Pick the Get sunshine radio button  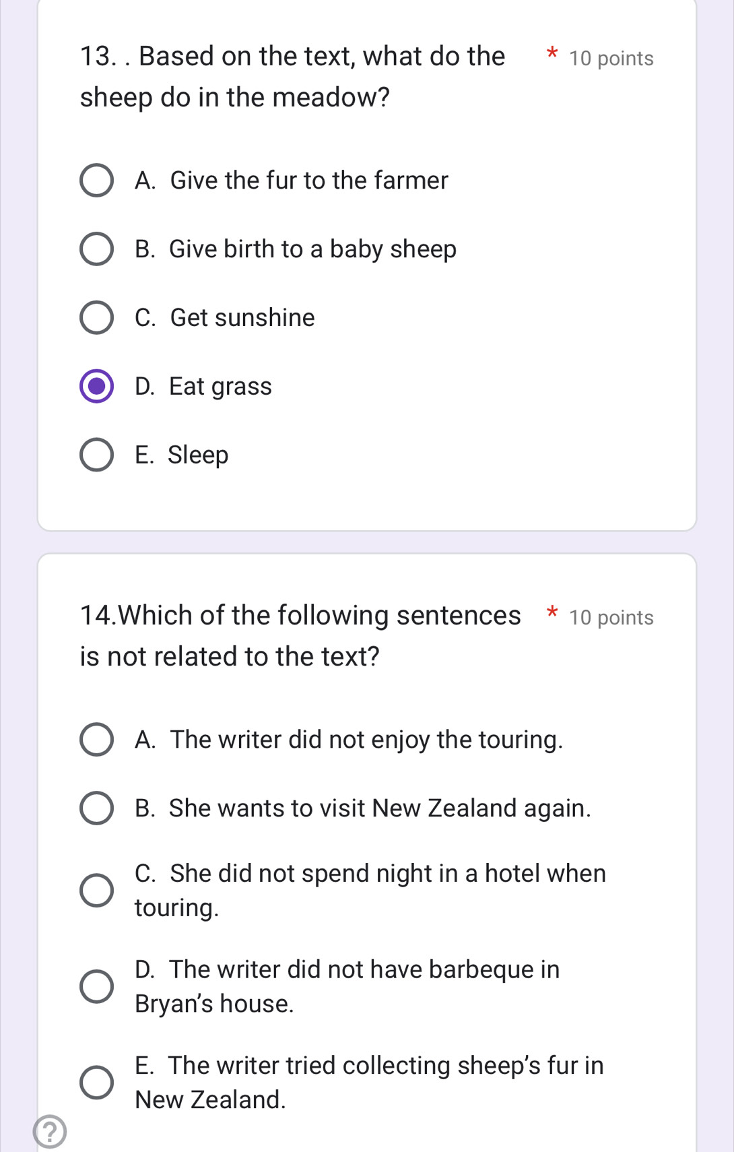point(97,318)
